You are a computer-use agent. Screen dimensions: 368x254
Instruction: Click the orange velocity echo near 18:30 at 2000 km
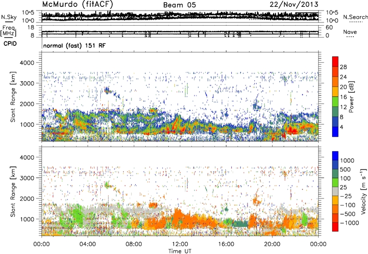(x=257, y=199)
